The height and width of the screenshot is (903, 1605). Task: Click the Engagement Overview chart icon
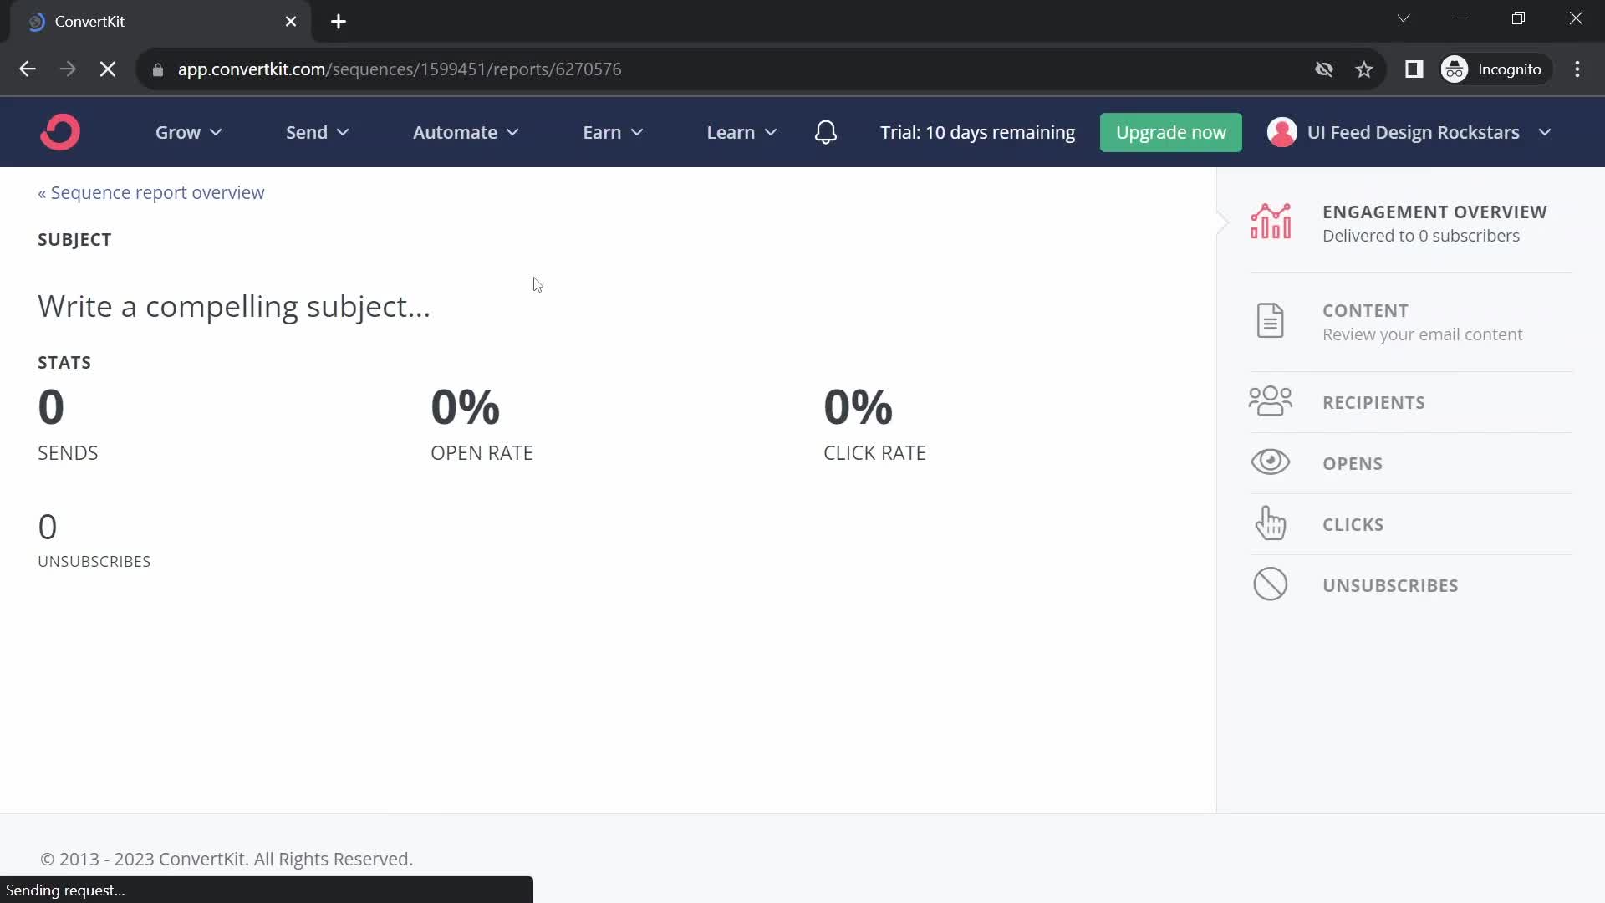[x=1271, y=222]
